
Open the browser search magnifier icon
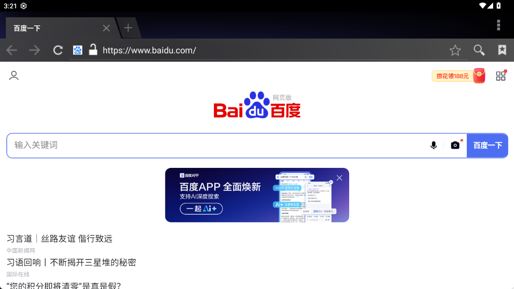[x=479, y=50]
